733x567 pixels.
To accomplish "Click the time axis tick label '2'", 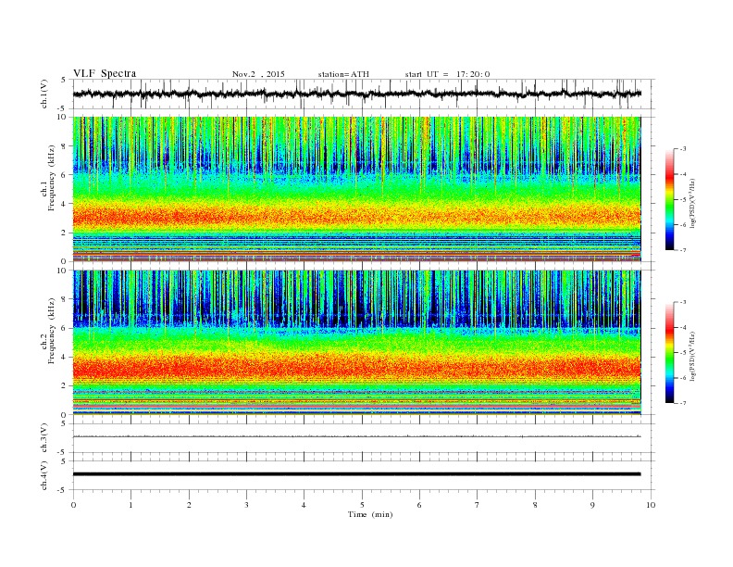I will click(189, 505).
